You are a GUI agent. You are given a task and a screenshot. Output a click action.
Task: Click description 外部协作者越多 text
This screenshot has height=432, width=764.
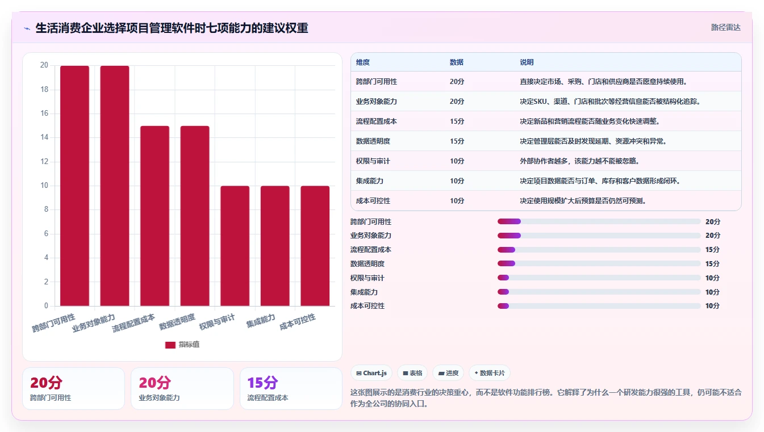(580, 161)
